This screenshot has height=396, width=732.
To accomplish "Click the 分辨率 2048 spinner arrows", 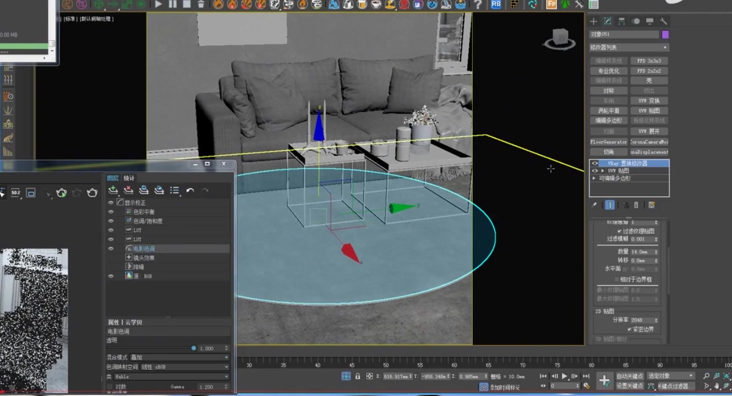I will pos(656,320).
